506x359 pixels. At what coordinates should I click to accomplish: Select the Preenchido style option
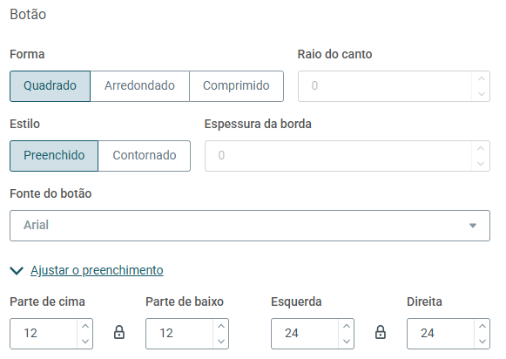tap(54, 156)
